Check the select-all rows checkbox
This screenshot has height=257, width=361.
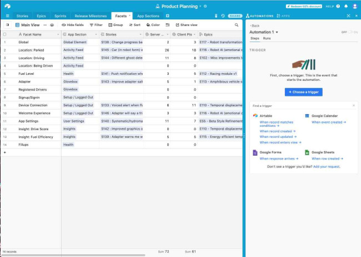tap(5, 34)
